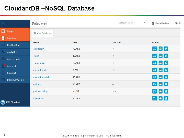Open the nodered database link

pos(37,84)
